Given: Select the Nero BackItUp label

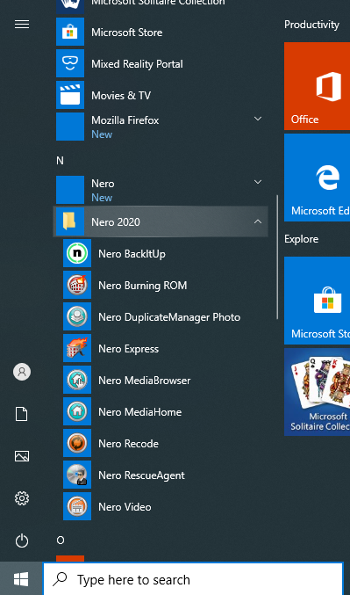Looking at the screenshot, I should coord(132,253).
